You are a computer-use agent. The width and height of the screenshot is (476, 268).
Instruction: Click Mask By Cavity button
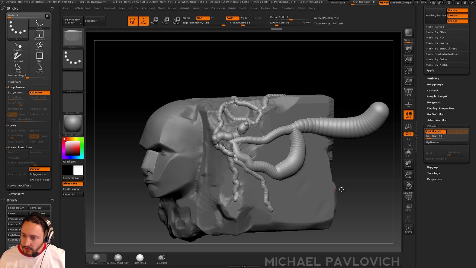437,43
